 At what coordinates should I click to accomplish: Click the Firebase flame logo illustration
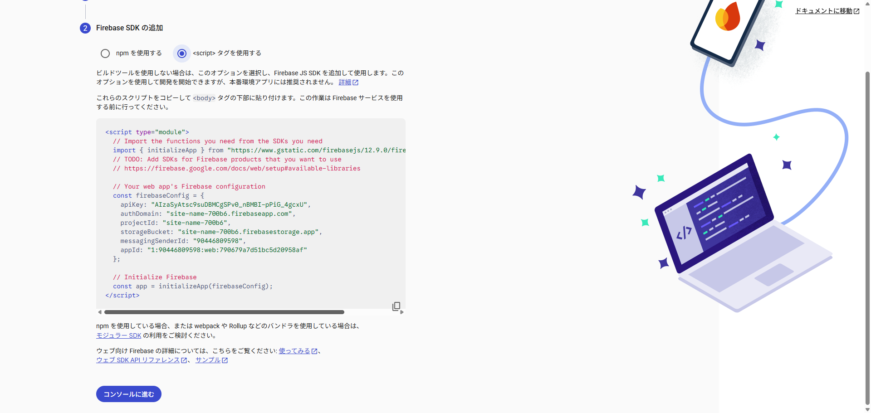point(728,16)
